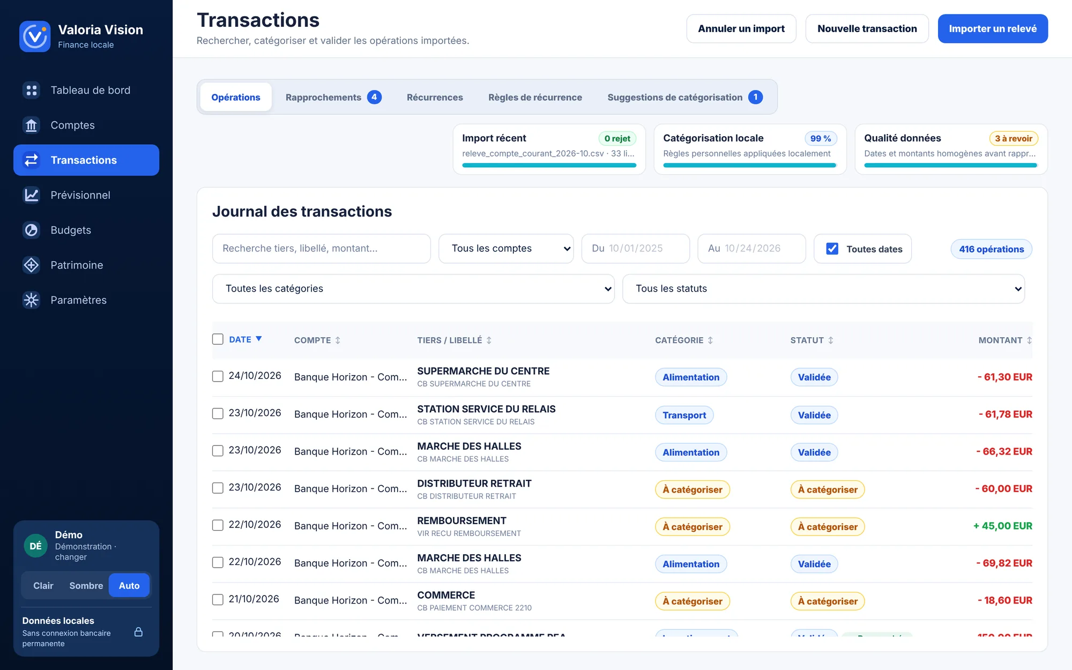Click the Catégorisation locale progress bar
The image size is (1072, 670).
[x=750, y=166]
